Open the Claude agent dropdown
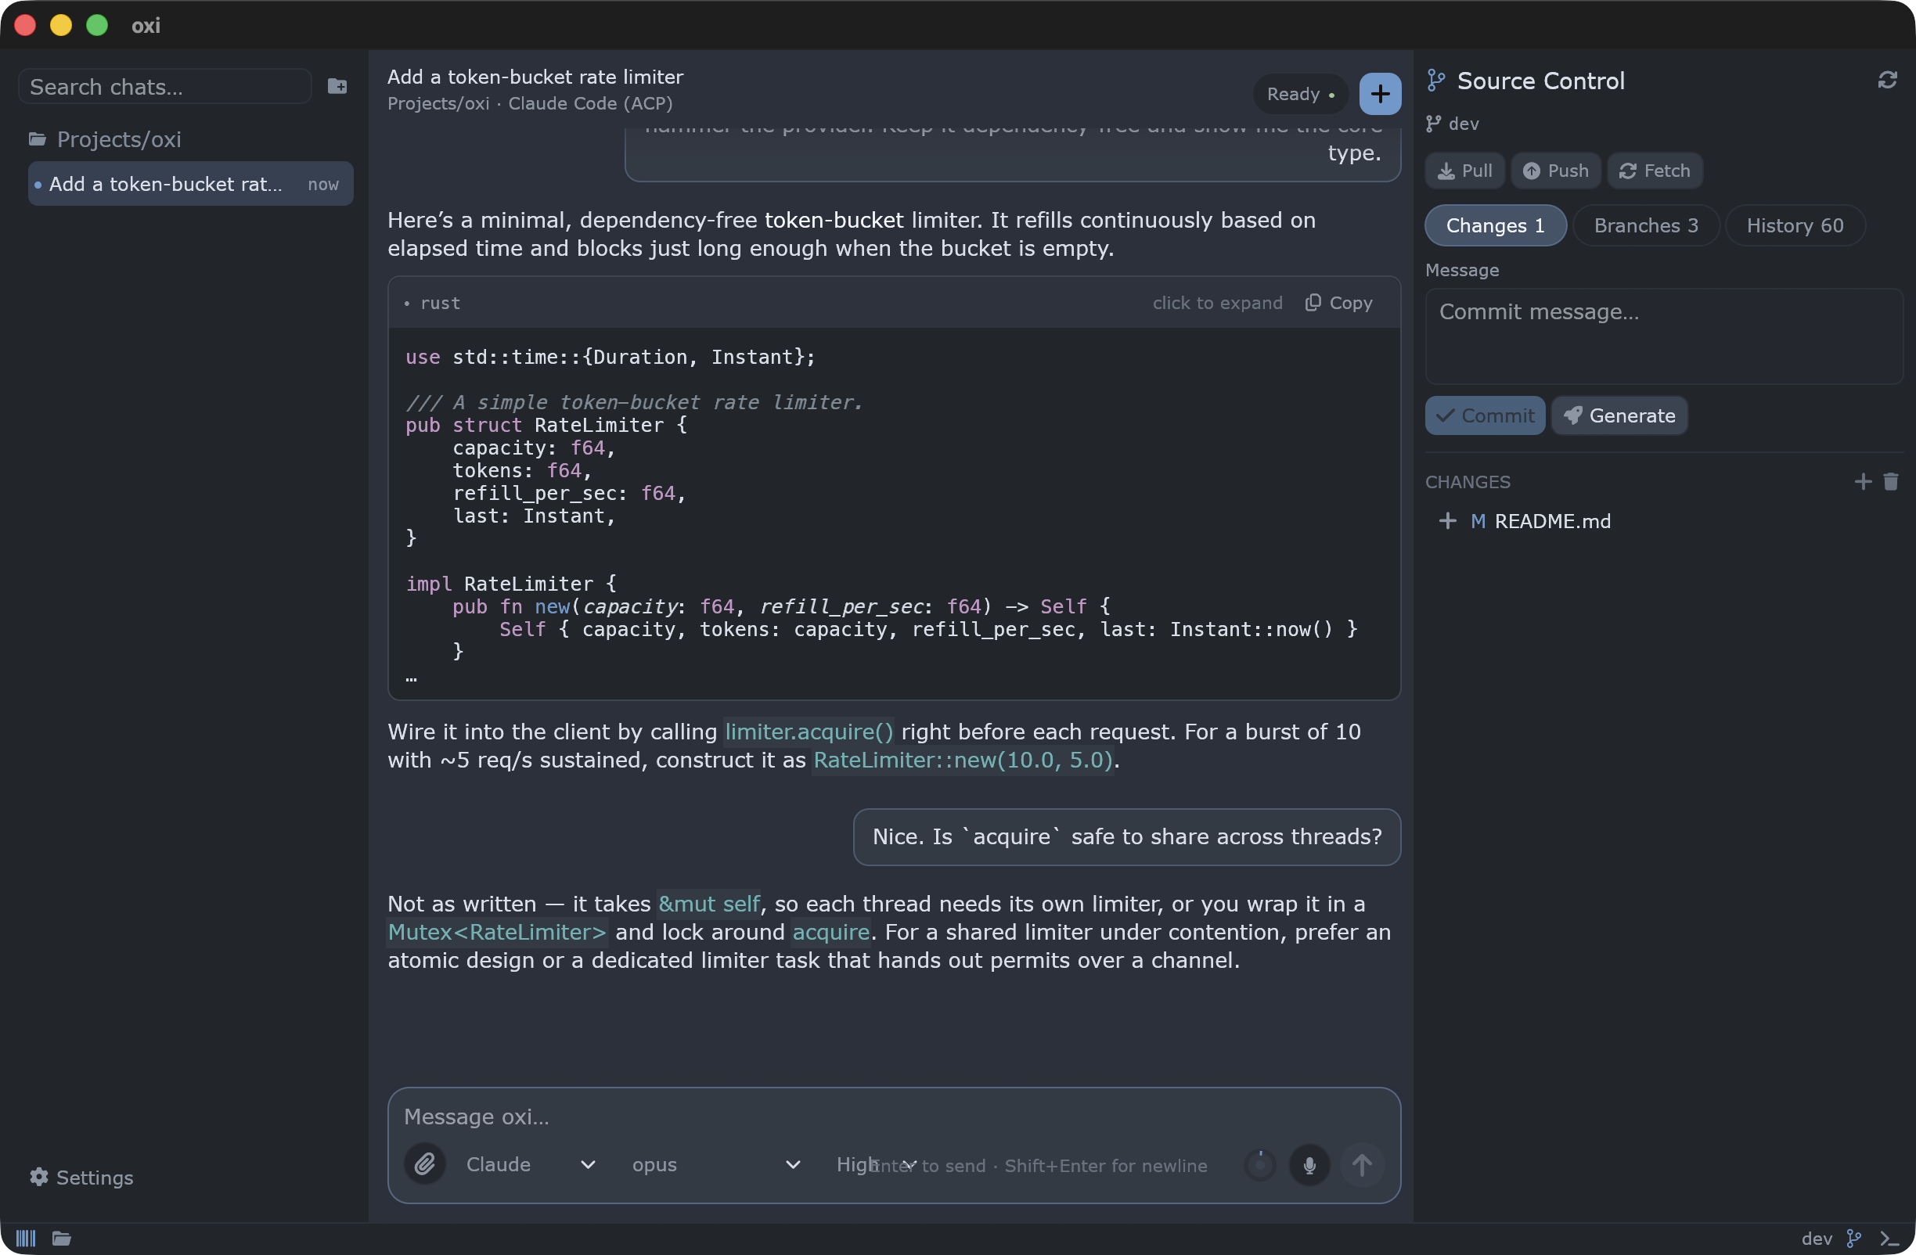Screen dimensions: 1916x1255 coord(531,1164)
